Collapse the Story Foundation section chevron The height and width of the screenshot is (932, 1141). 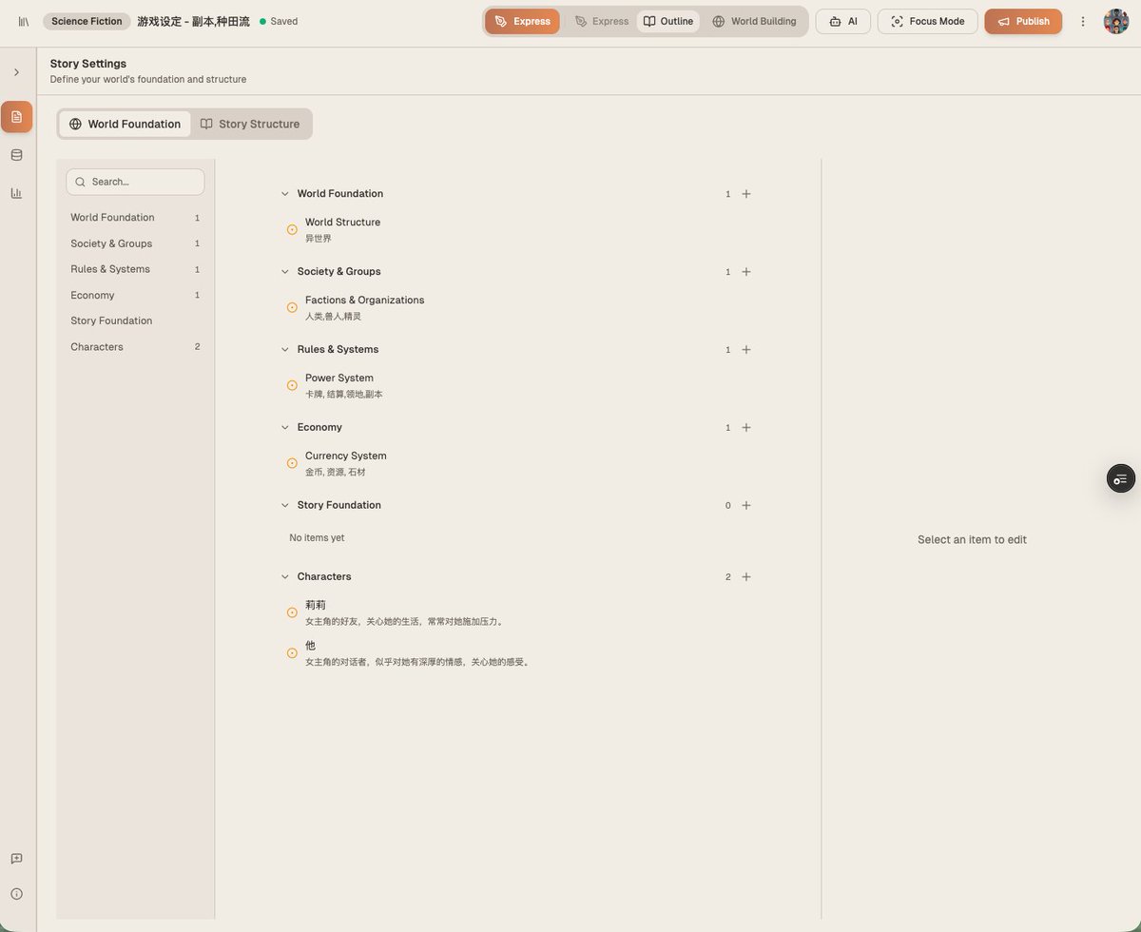coord(284,506)
